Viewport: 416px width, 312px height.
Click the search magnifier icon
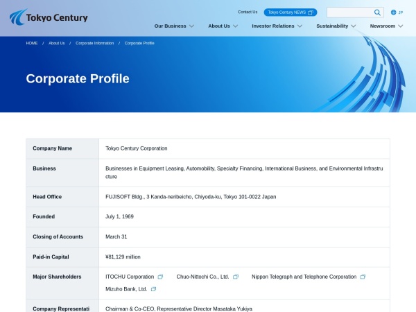tap(377, 12)
